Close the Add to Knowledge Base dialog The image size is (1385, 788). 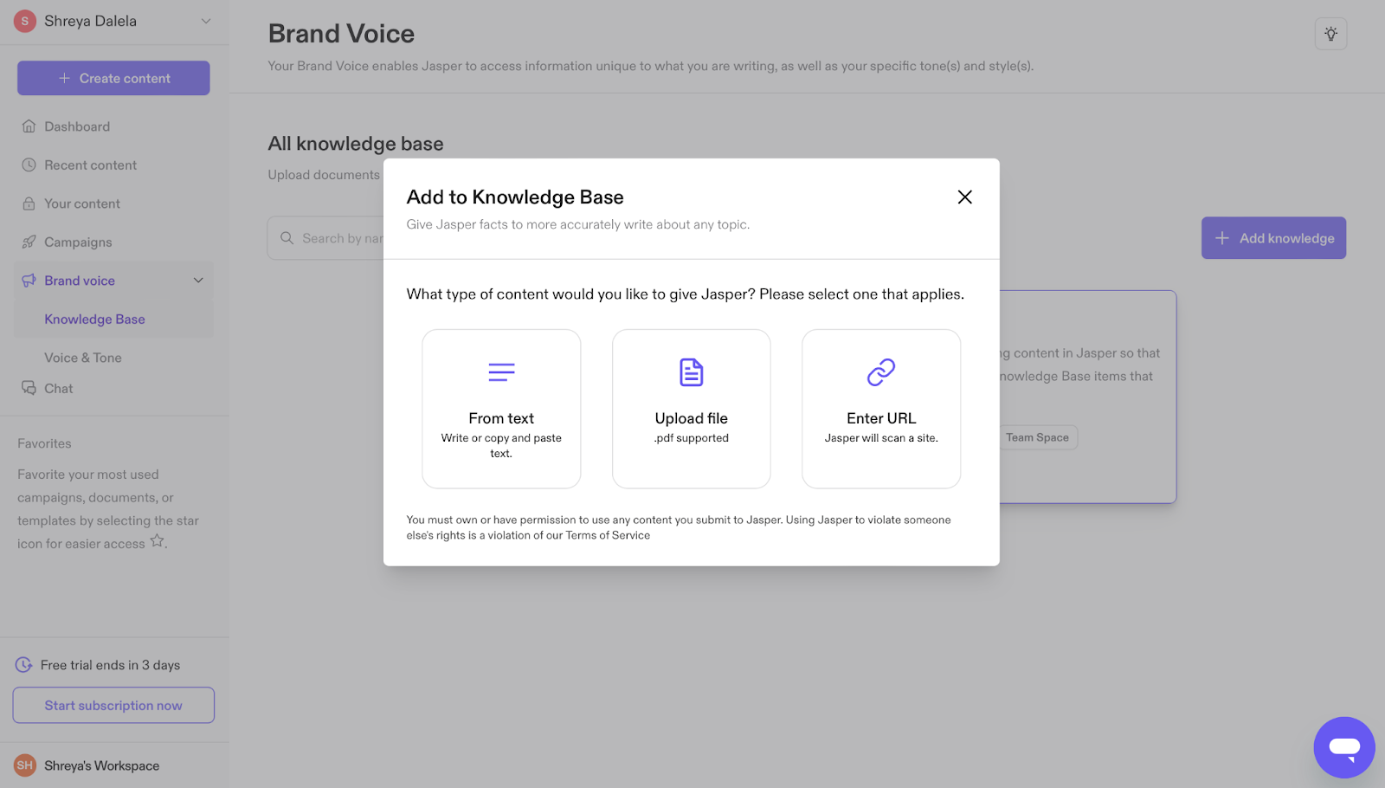click(x=964, y=197)
